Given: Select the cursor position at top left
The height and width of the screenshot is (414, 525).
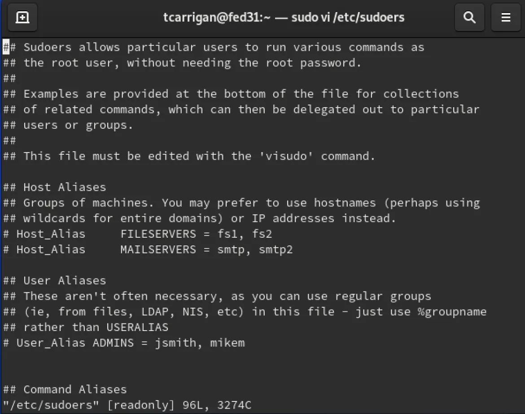Looking at the screenshot, I should tap(4, 47).
